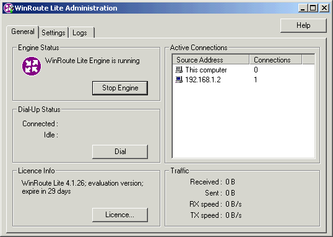This screenshot has width=333, height=237.
Task: Open the Logs tab
Action: (81, 33)
